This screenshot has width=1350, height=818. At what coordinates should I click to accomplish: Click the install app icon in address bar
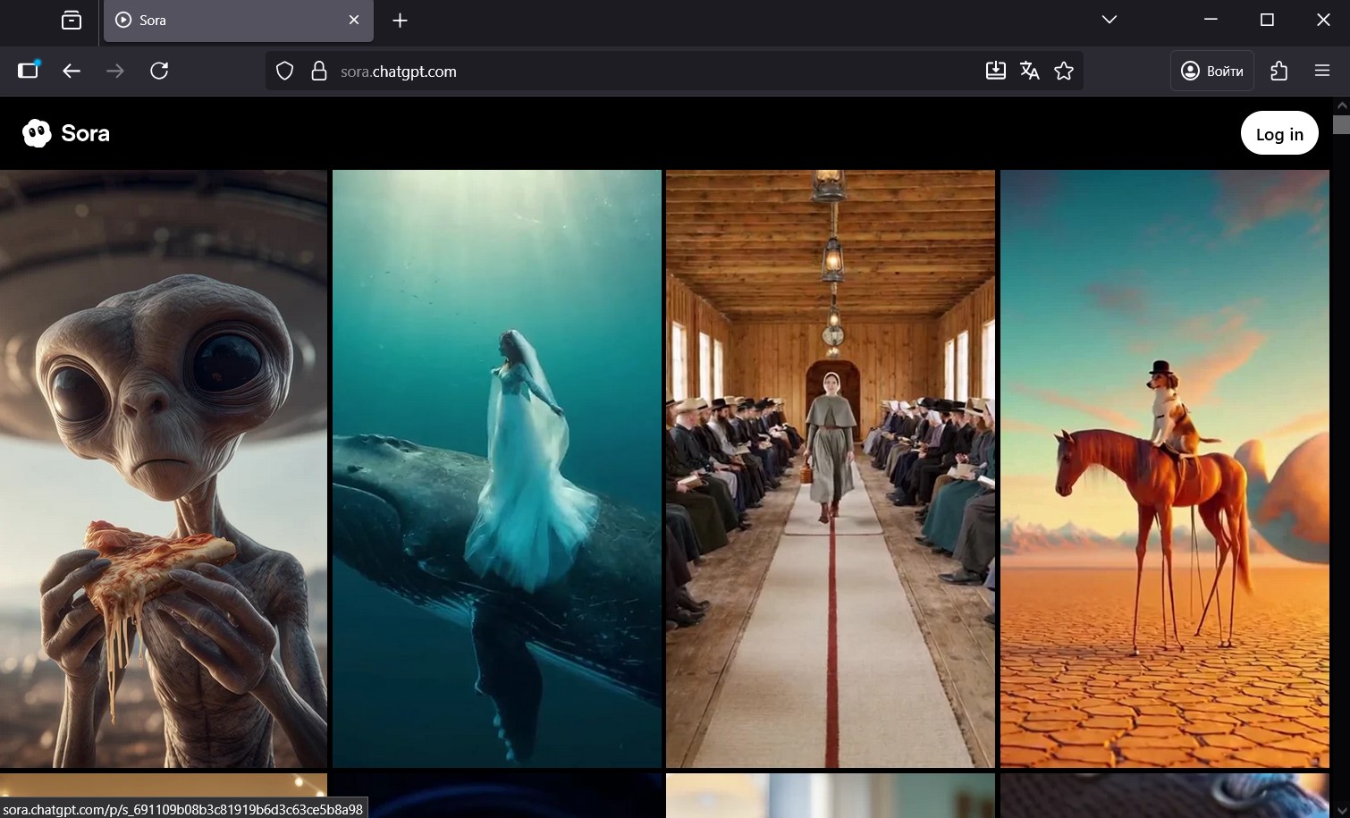coord(995,71)
